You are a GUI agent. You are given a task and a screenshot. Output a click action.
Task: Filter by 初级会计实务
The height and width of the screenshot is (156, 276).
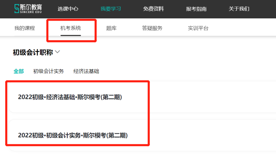click(49, 71)
